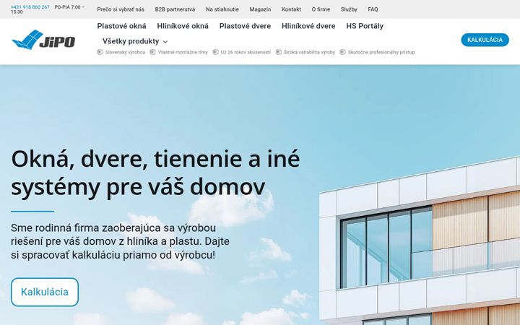Click the headline Okná, dvere, tienenie
Viewport: 520px width, 325px height.
click(x=155, y=173)
